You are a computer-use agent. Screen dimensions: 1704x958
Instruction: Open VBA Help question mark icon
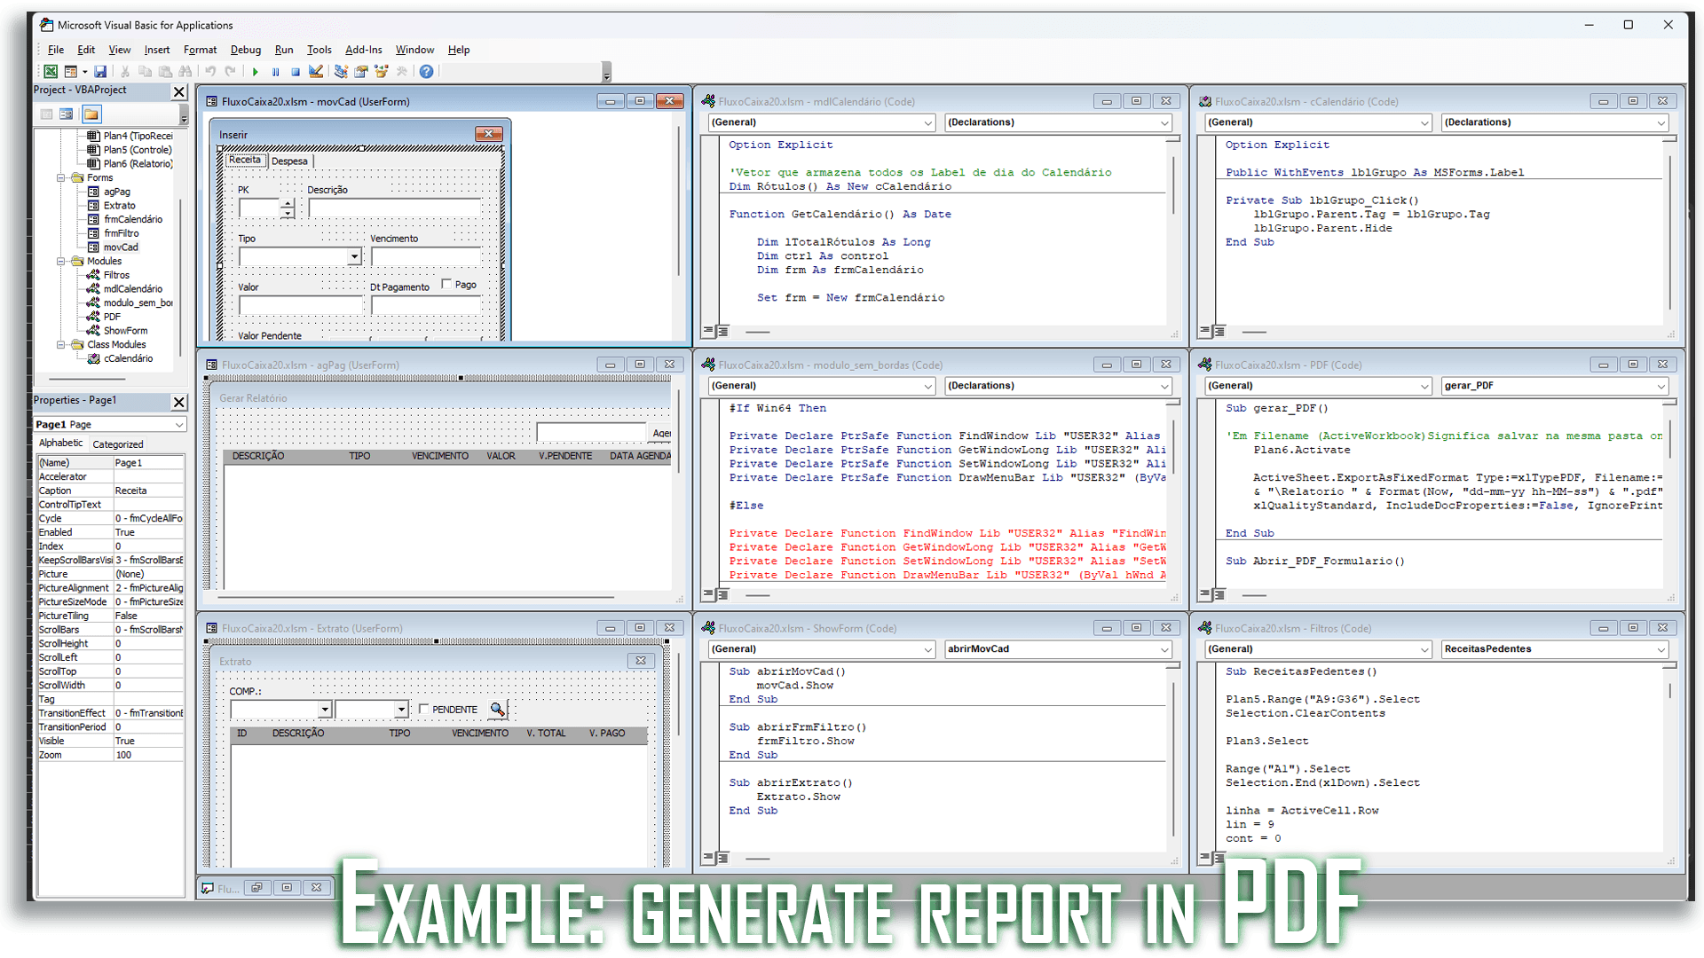coord(427,72)
